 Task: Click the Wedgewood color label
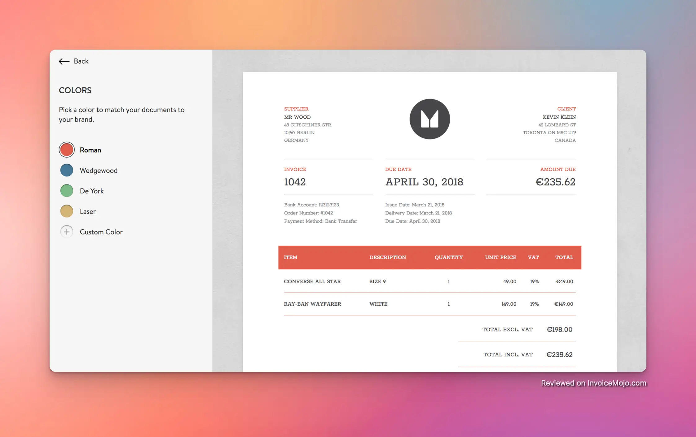tap(99, 170)
